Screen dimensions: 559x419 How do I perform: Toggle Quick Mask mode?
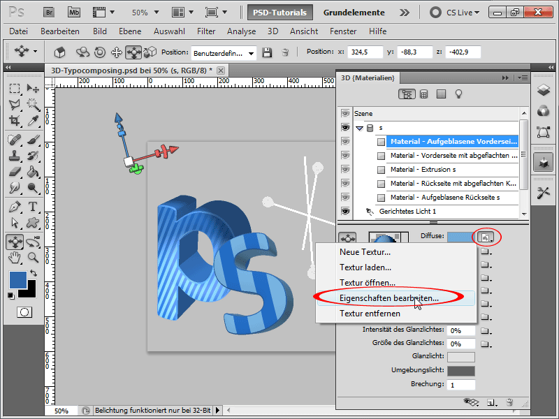tap(24, 312)
